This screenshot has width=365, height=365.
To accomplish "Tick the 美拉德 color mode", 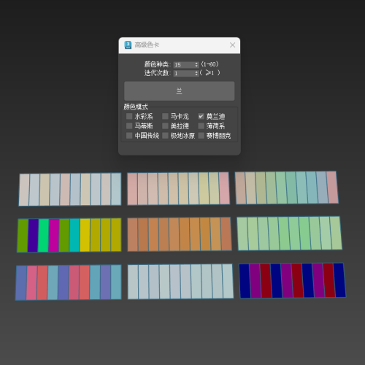I will pos(165,126).
